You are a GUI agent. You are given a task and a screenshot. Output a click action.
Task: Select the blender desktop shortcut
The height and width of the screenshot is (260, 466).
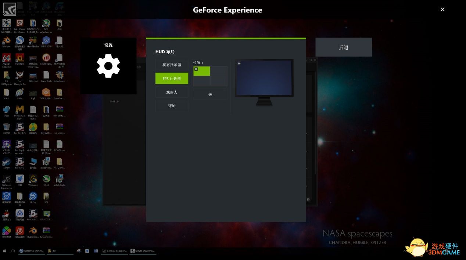point(7,42)
